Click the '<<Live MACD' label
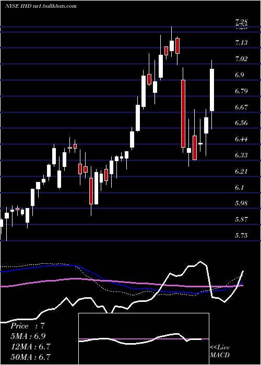 pos(220,351)
